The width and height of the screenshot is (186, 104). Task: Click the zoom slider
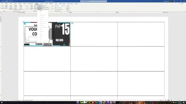click(x=178, y=100)
